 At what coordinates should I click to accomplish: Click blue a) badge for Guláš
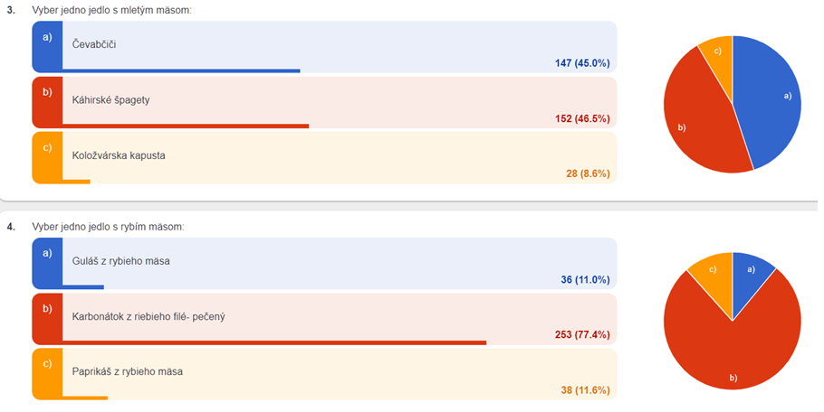point(47,263)
